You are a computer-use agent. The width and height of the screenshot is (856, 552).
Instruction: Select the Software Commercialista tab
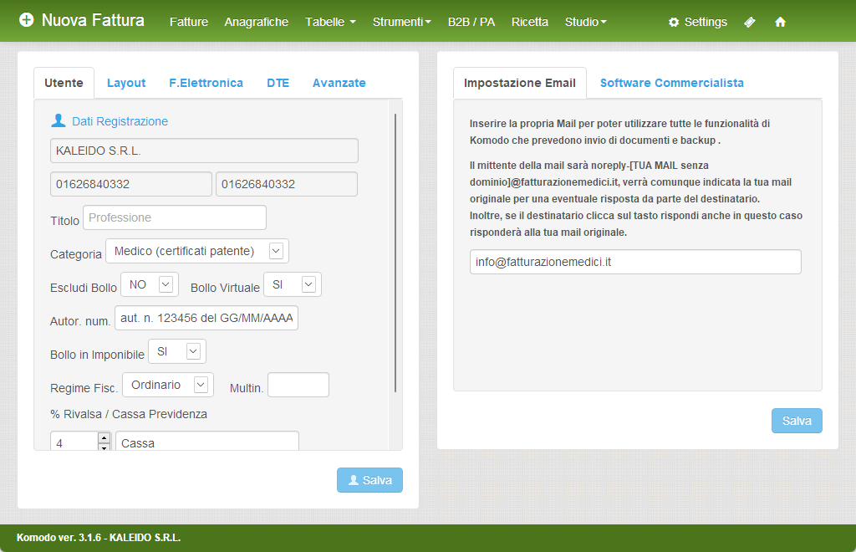(x=671, y=83)
